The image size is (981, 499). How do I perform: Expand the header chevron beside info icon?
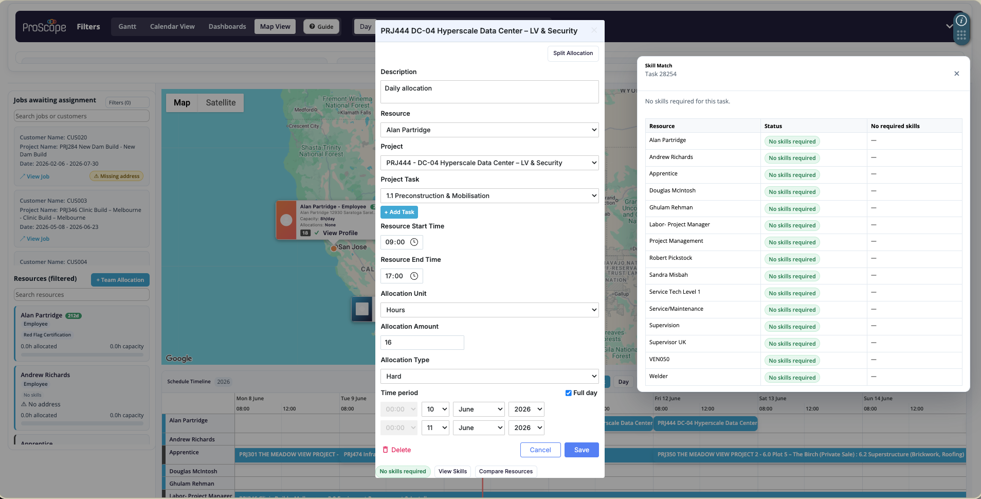point(949,26)
